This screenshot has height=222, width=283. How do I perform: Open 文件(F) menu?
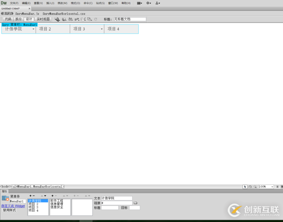click(14, 3)
